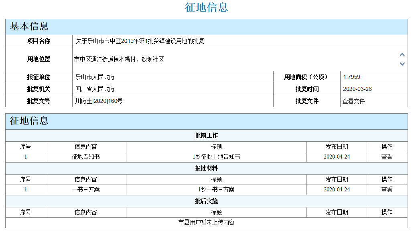Click the 批复文件 label

click(x=307, y=101)
